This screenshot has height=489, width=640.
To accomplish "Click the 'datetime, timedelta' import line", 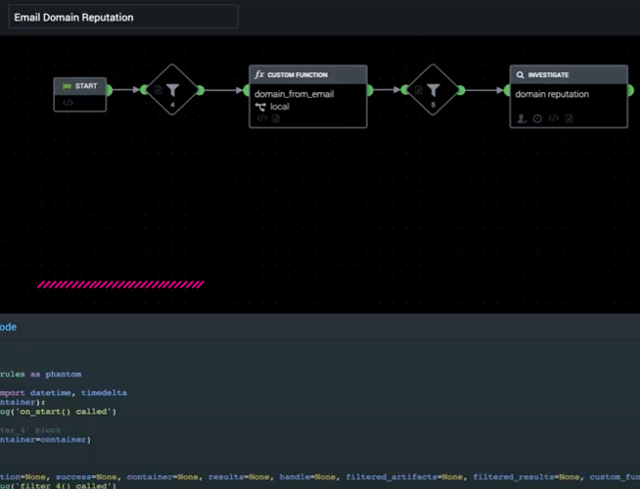I will tap(64, 393).
